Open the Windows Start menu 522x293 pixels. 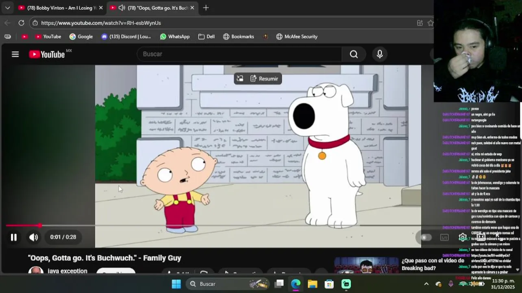(176, 284)
